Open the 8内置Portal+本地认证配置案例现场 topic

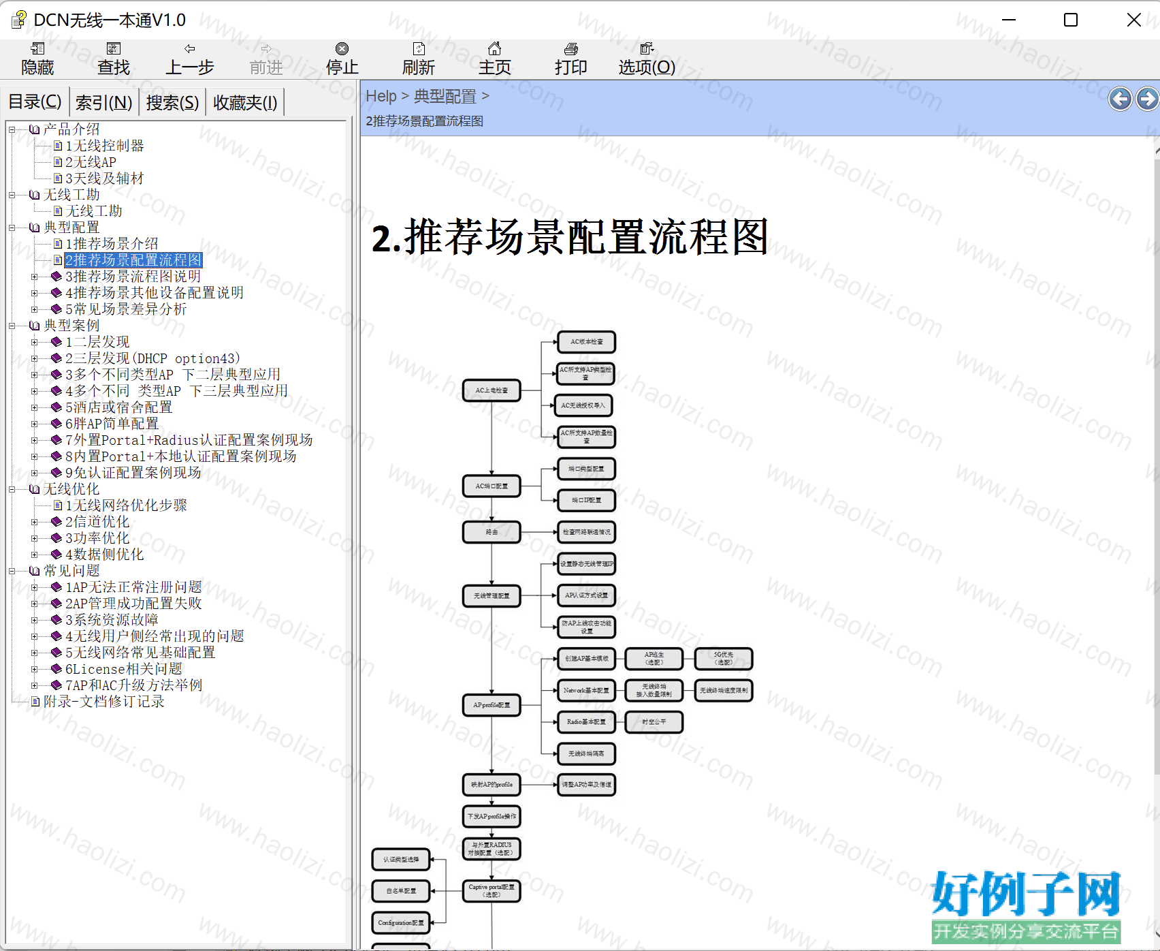(x=180, y=456)
